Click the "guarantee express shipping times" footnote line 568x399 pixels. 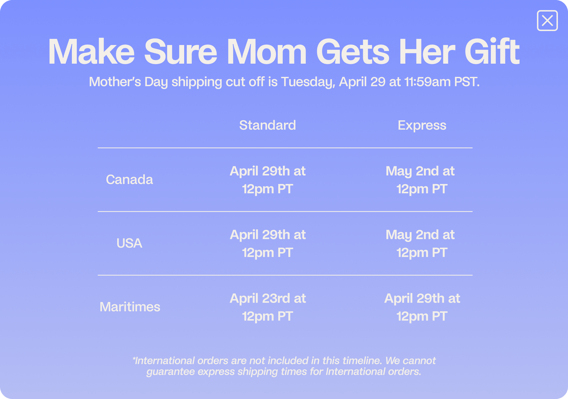click(x=284, y=372)
